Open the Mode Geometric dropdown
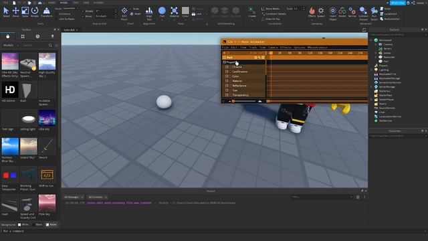 click(x=70, y=9)
